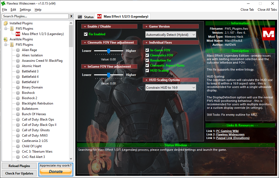Click the gear icon beside CnC: Red Alert 3
279x178 pixels.
(18, 157)
